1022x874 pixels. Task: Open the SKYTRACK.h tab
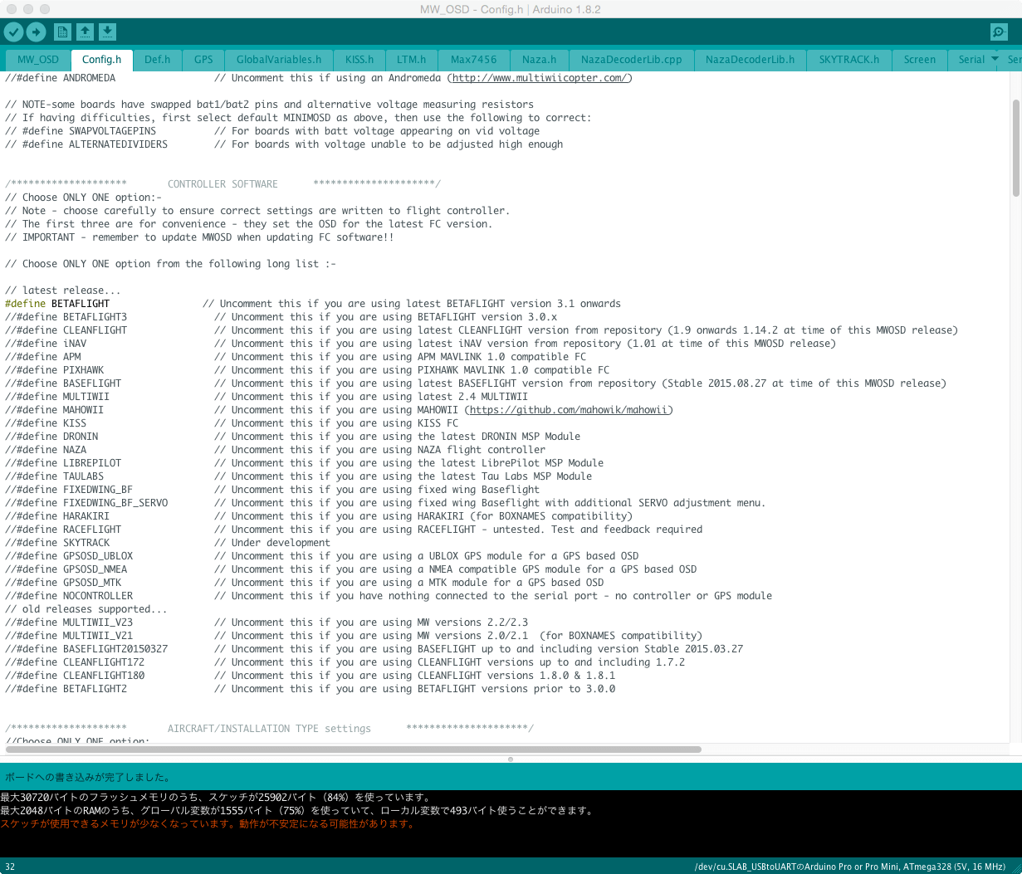(x=849, y=60)
